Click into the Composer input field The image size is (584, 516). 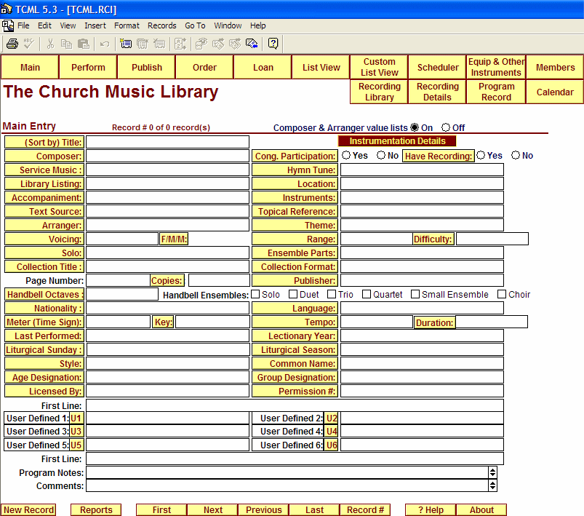tap(167, 156)
